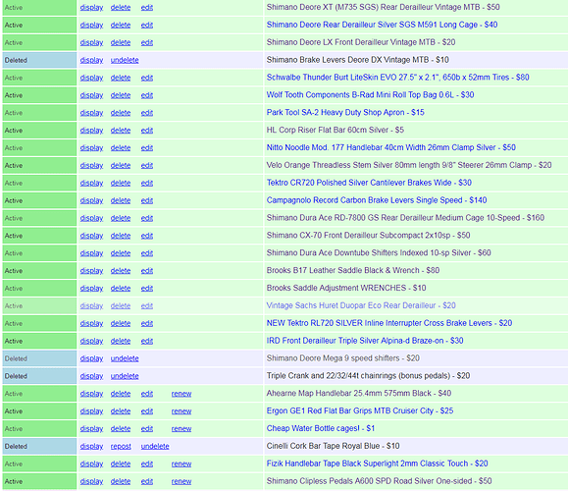Display the Brooks B17 Leather Saddle posting
Image resolution: width=568 pixels, height=491 pixels.
91,270
